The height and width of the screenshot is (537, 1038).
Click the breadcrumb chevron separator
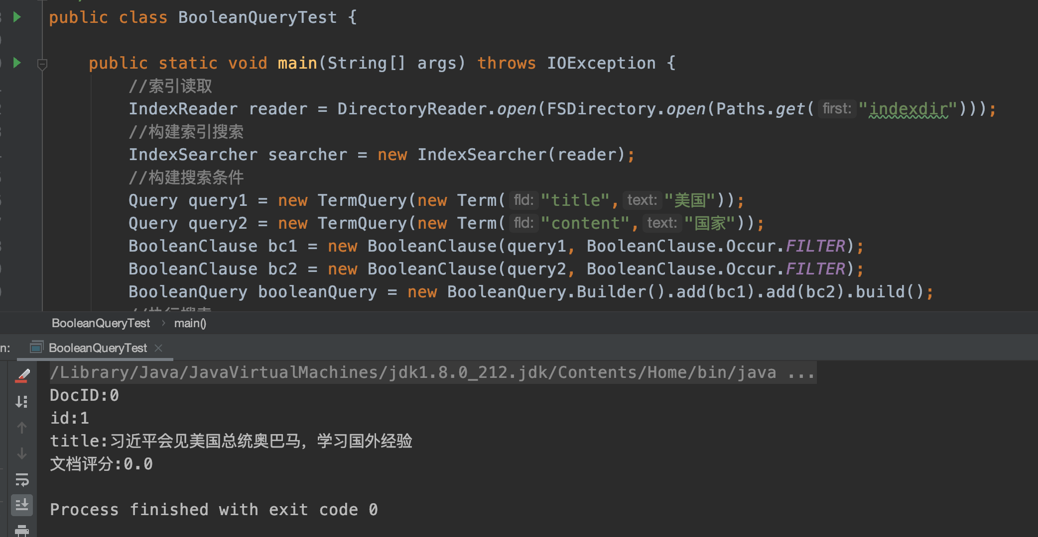click(x=163, y=323)
